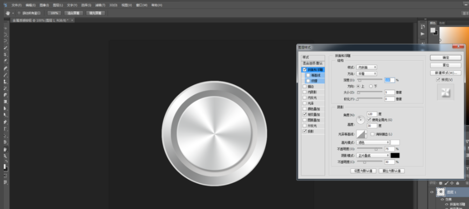This screenshot has height=209, width=469.
Task: Click the 新建样式(W)... button
Action: [x=446, y=73]
